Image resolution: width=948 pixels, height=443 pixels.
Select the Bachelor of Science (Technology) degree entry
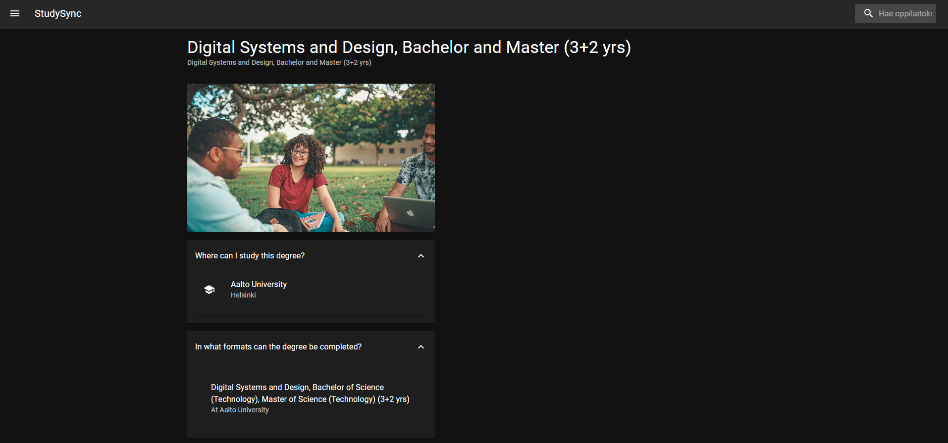[x=310, y=394]
